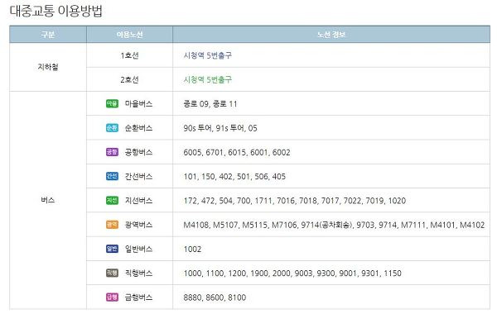
Task: Click the 일반버스 label text
Action: pos(138,249)
